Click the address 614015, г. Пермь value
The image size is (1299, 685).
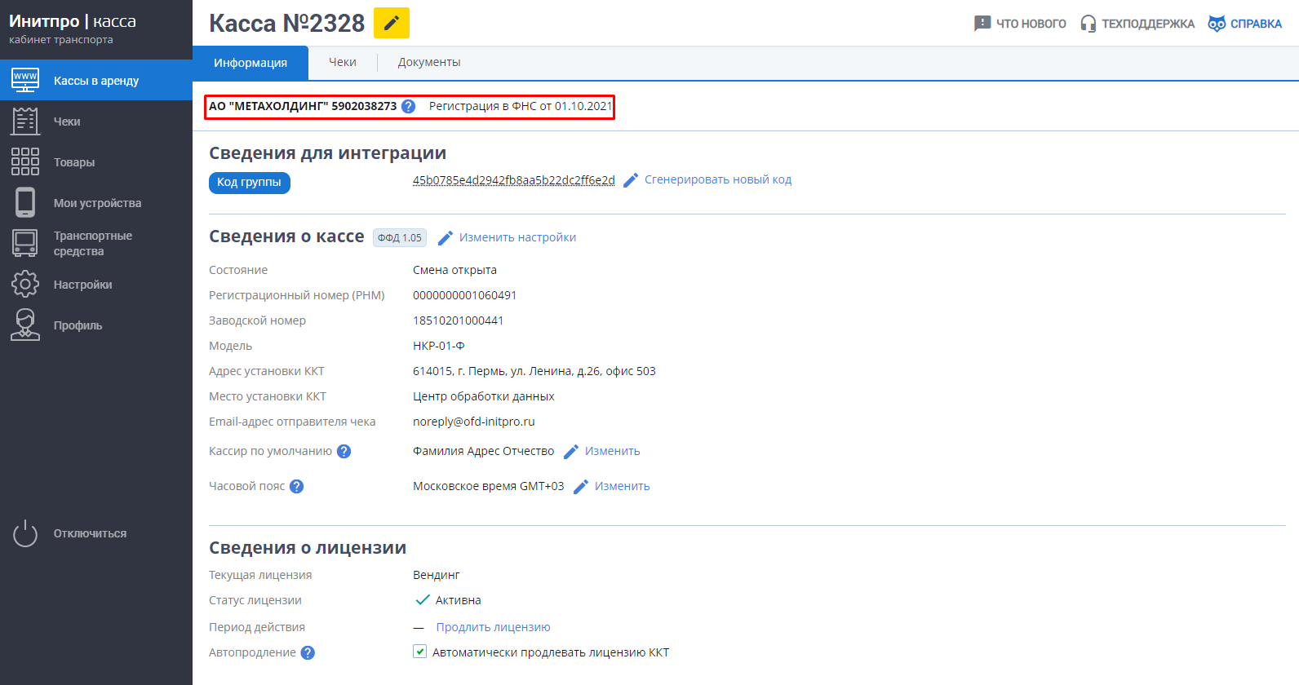click(534, 371)
